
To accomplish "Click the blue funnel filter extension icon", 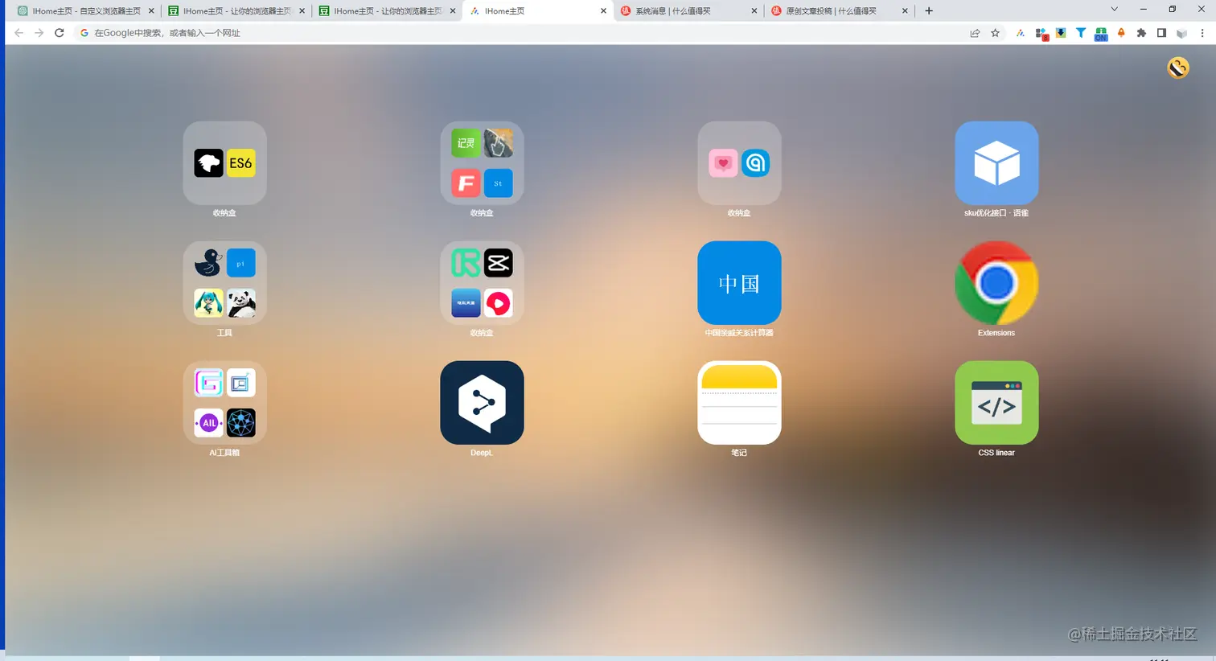I will [1081, 33].
